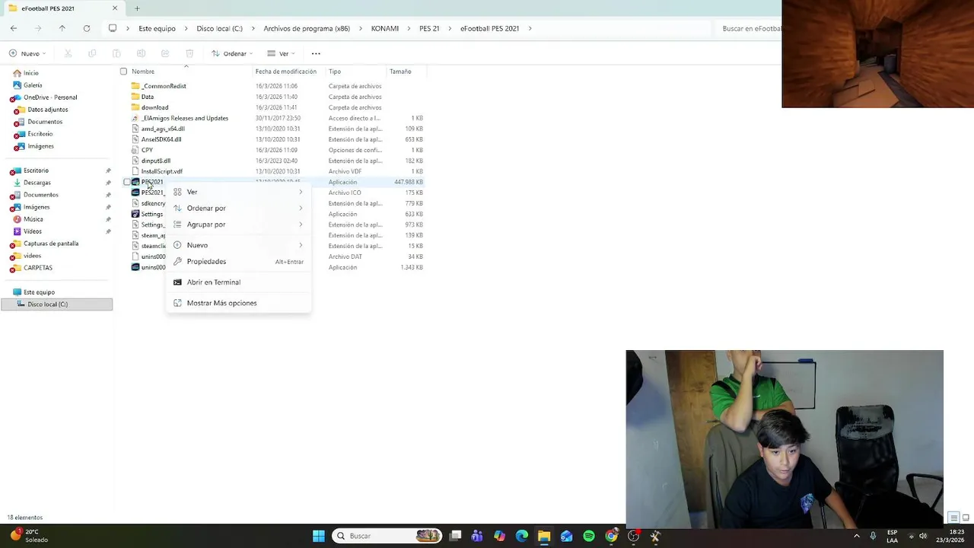Click the Paste toolbar icon
This screenshot has width=974, height=548.
click(x=116, y=53)
